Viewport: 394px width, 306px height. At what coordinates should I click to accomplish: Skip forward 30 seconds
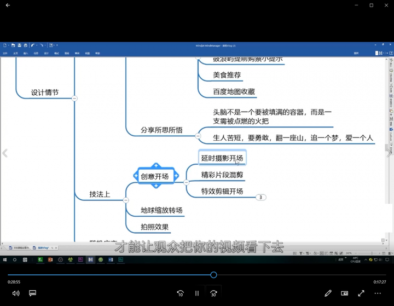click(213, 293)
